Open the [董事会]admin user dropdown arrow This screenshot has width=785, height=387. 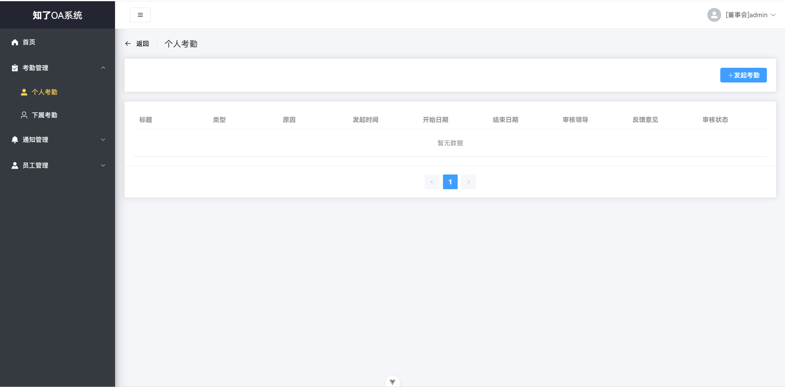tap(773, 15)
